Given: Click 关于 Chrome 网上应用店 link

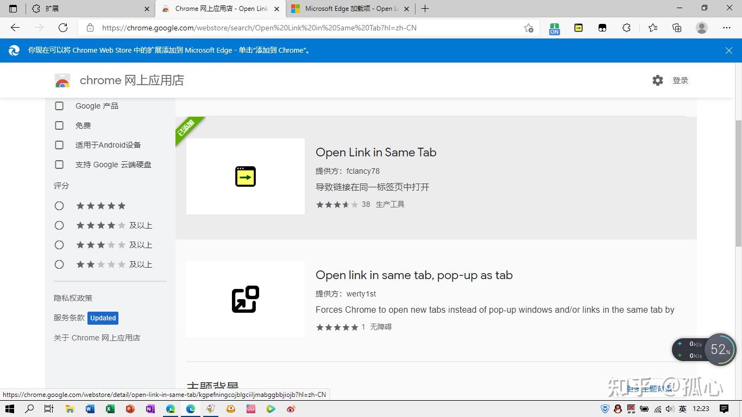Looking at the screenshot, I should 97,338.
